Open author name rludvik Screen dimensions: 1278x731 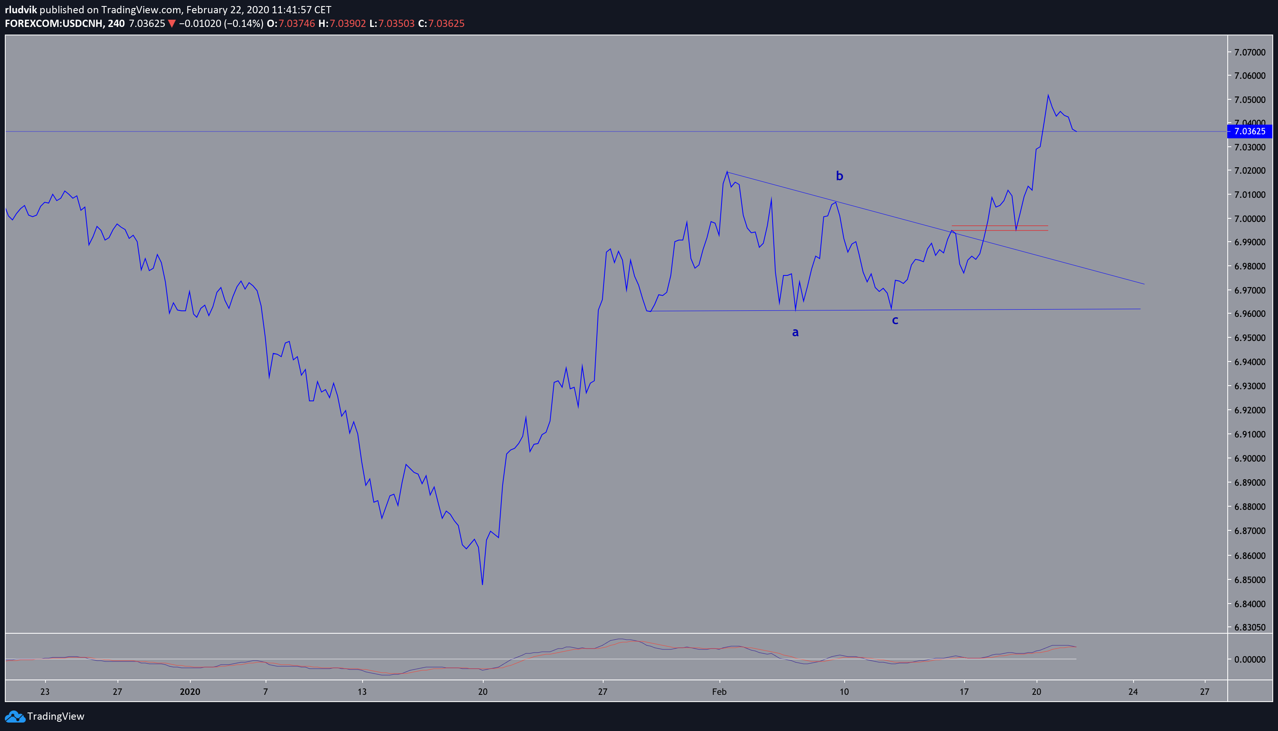21,10
